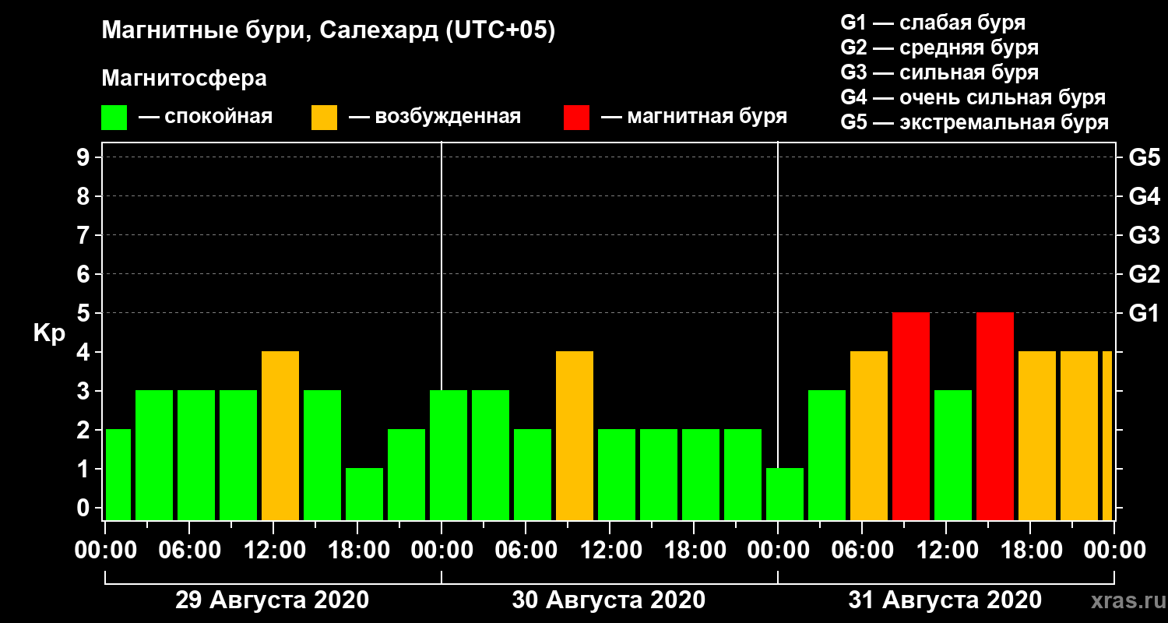This screenshot has height=623, width=1168.
Task: Click the orange Kp 4 bar on 30 August
Action: (575, 435)
